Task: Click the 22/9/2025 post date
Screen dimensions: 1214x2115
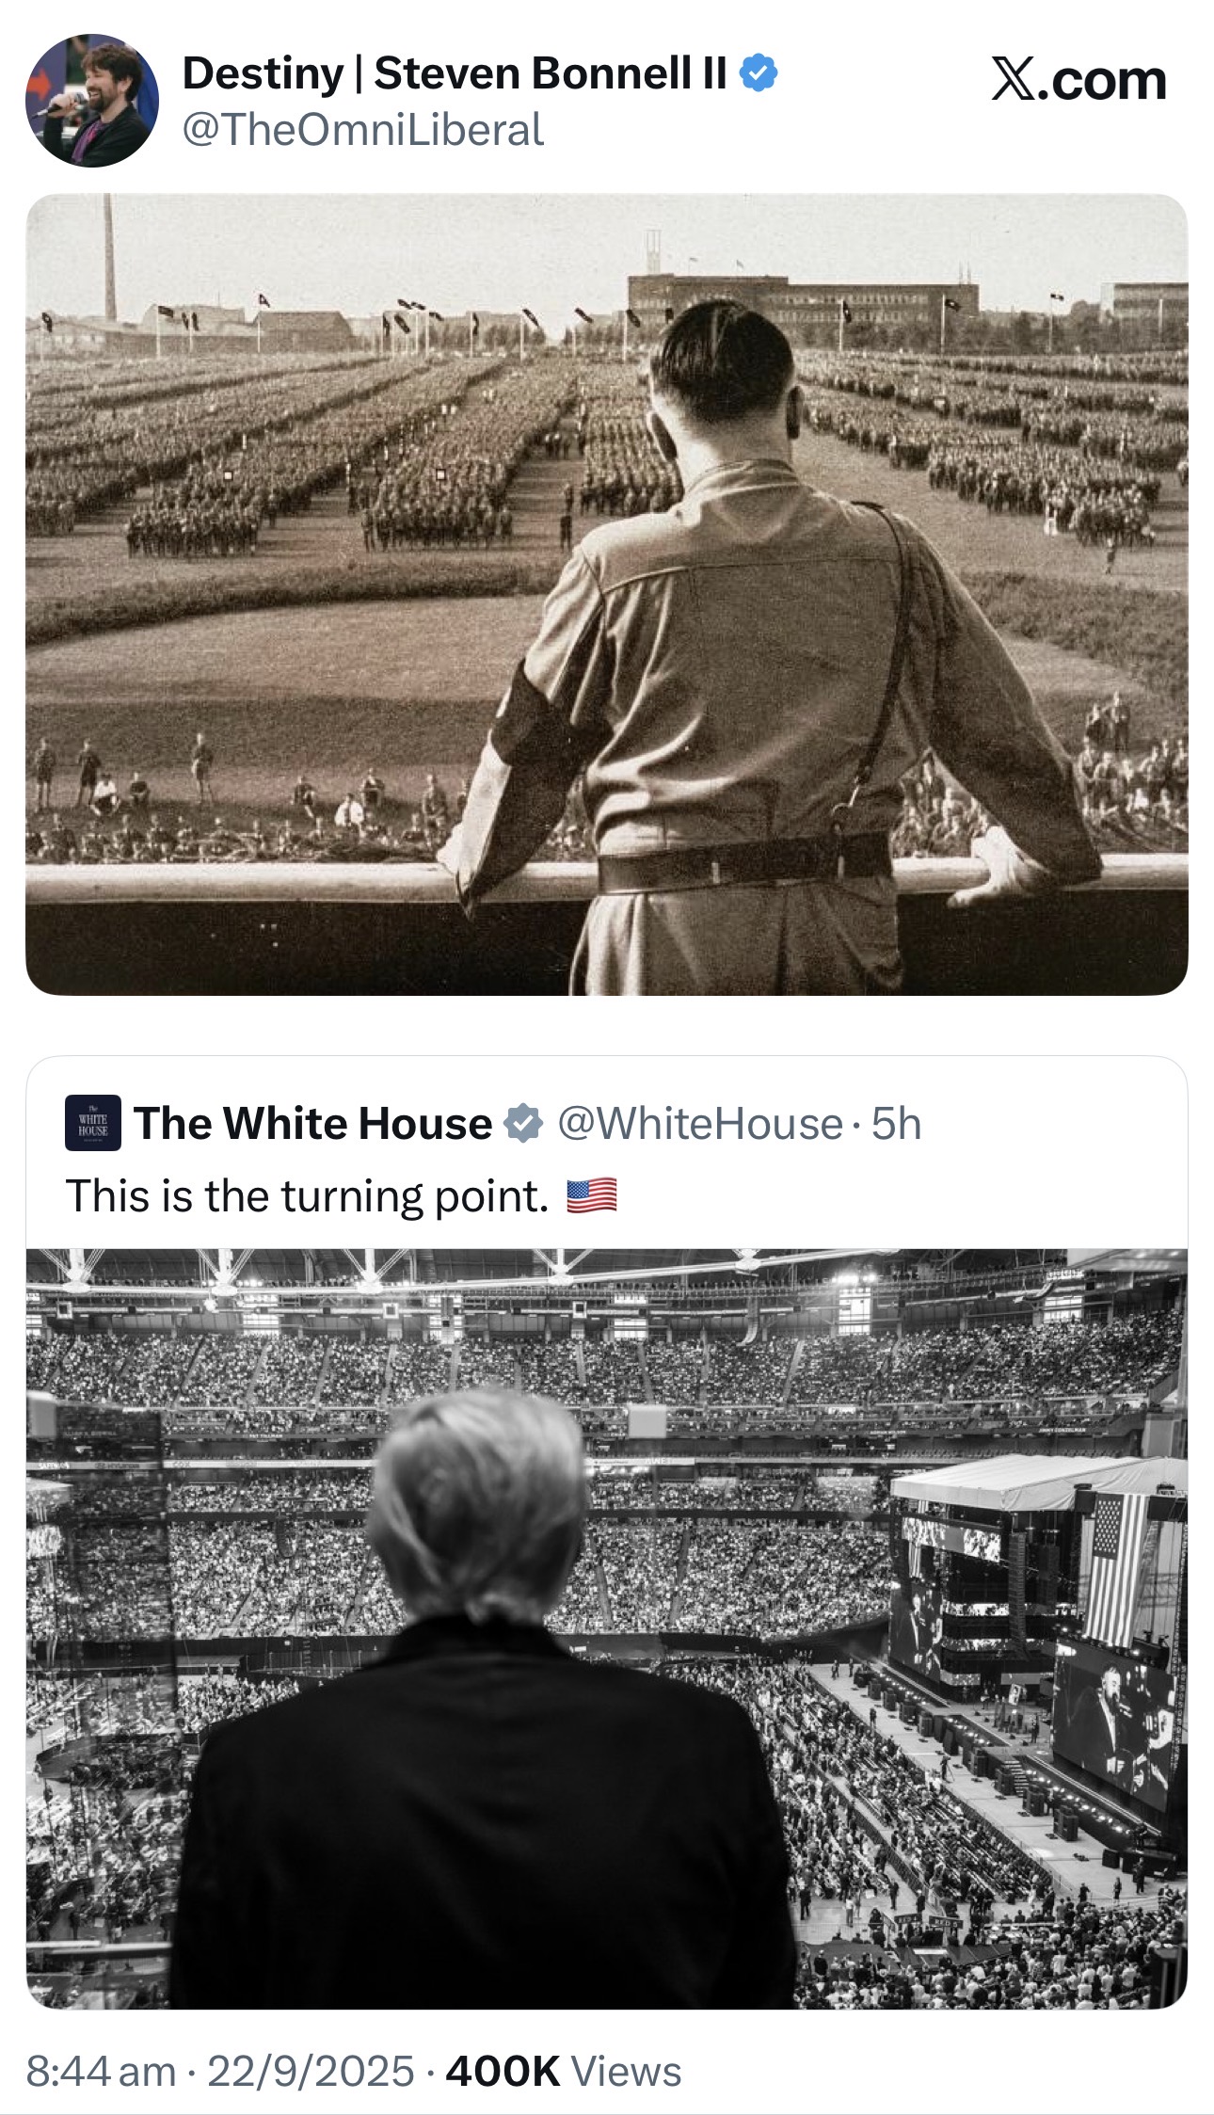Action: 311,2071
